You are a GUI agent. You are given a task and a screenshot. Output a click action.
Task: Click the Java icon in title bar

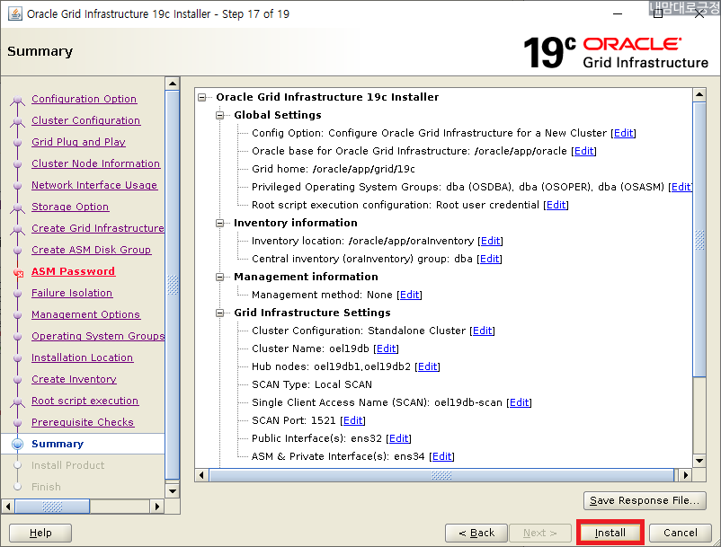click(x=14, y=13)
